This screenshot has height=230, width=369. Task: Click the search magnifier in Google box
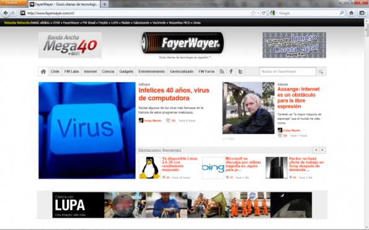pos(342,13)
